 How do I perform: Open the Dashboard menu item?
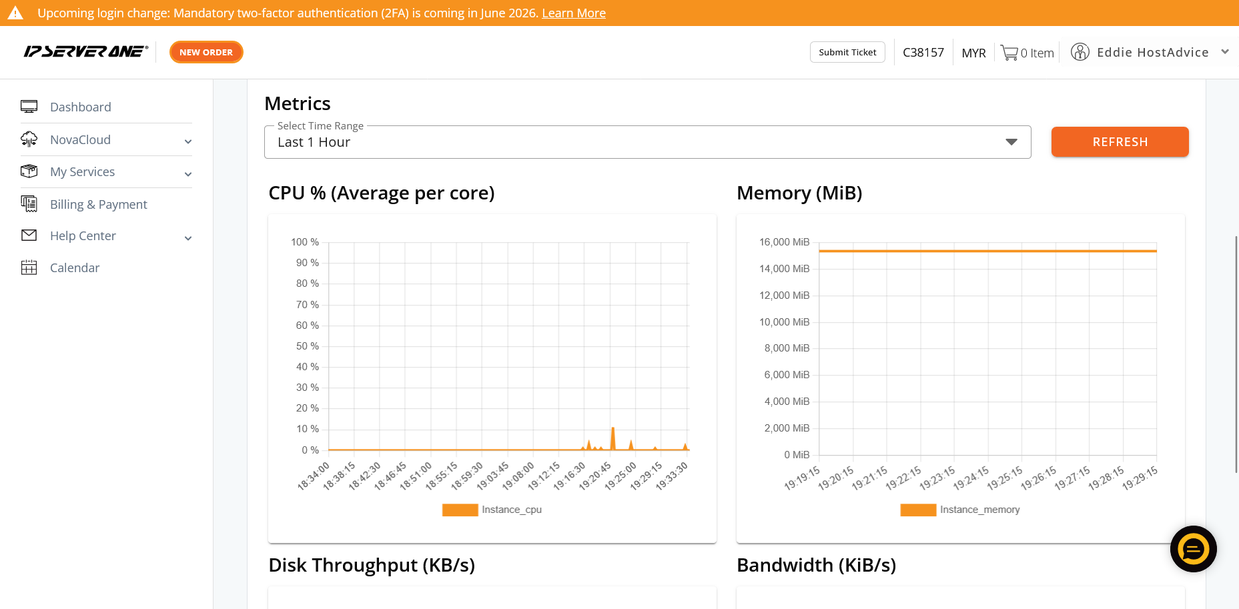(x=81, y=107)
